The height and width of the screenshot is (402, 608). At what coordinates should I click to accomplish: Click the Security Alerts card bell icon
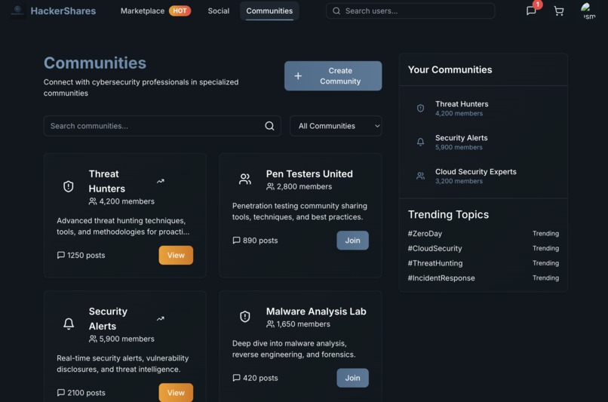coord(69,324)
